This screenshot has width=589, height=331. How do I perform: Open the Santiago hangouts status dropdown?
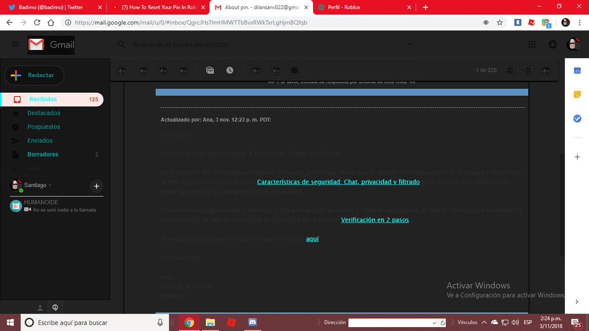[37, 185]
